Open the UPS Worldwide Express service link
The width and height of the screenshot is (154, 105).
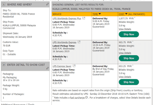64,42
